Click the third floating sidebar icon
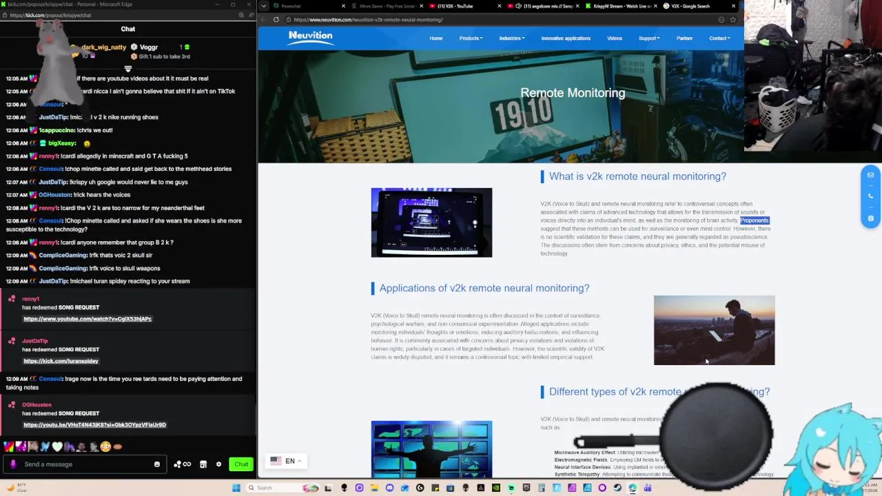 (x=870, y=218)
